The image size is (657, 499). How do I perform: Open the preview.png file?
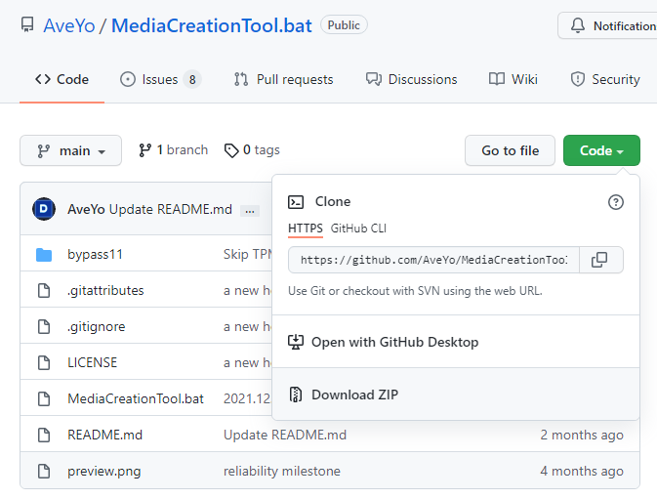103,471
